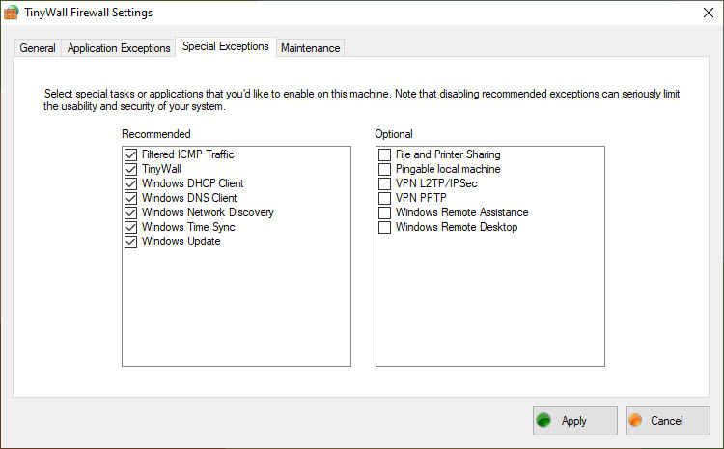Image resolution: width=724 pixels, height=449 pixels.
Task: Check Pingable local machine option
Action: [x=384, y=169]
